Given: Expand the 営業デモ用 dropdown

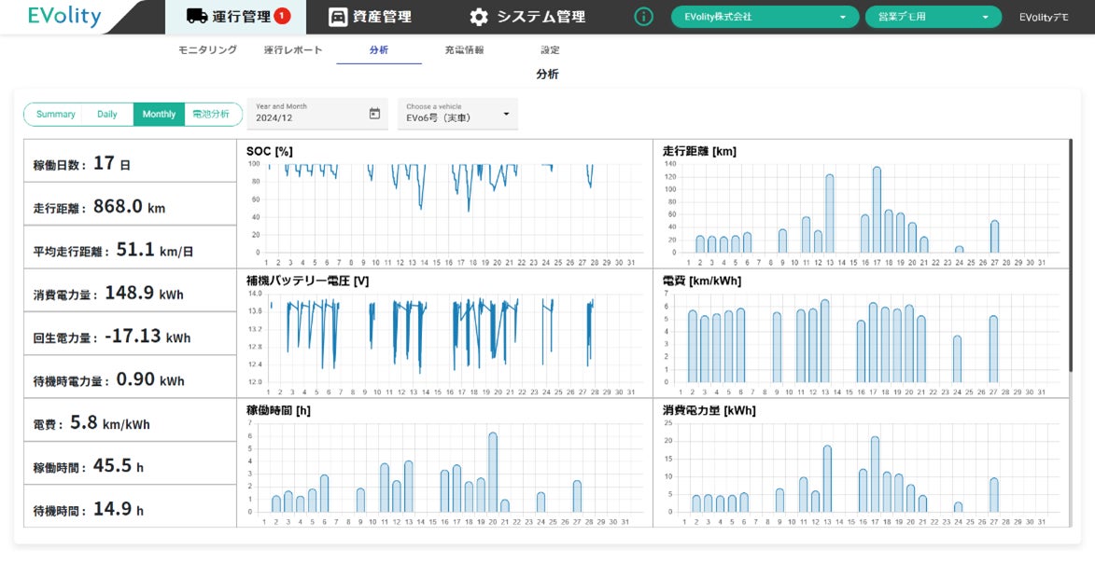Looking at the screenshot, I should [x=933, y=17].
